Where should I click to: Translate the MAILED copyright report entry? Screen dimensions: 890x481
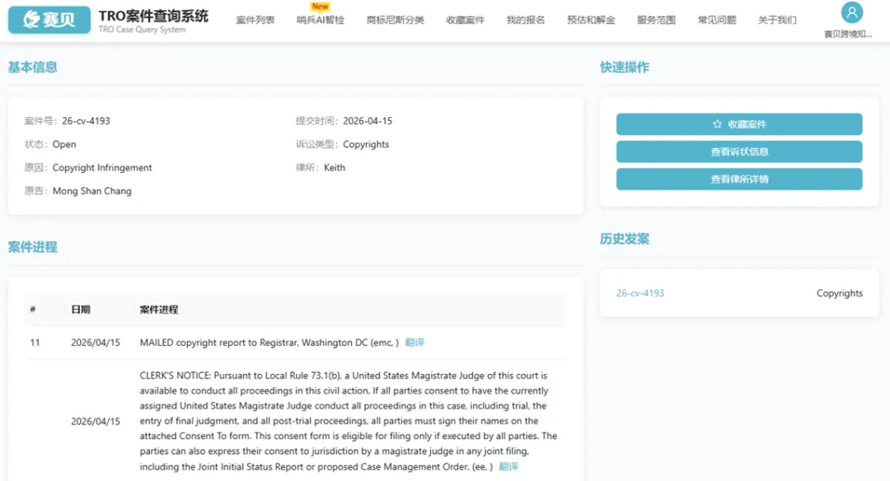[x=415, y=343]
